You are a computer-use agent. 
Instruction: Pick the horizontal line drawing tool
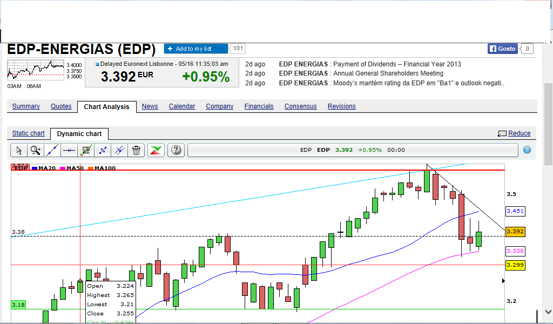coord(69,150)
